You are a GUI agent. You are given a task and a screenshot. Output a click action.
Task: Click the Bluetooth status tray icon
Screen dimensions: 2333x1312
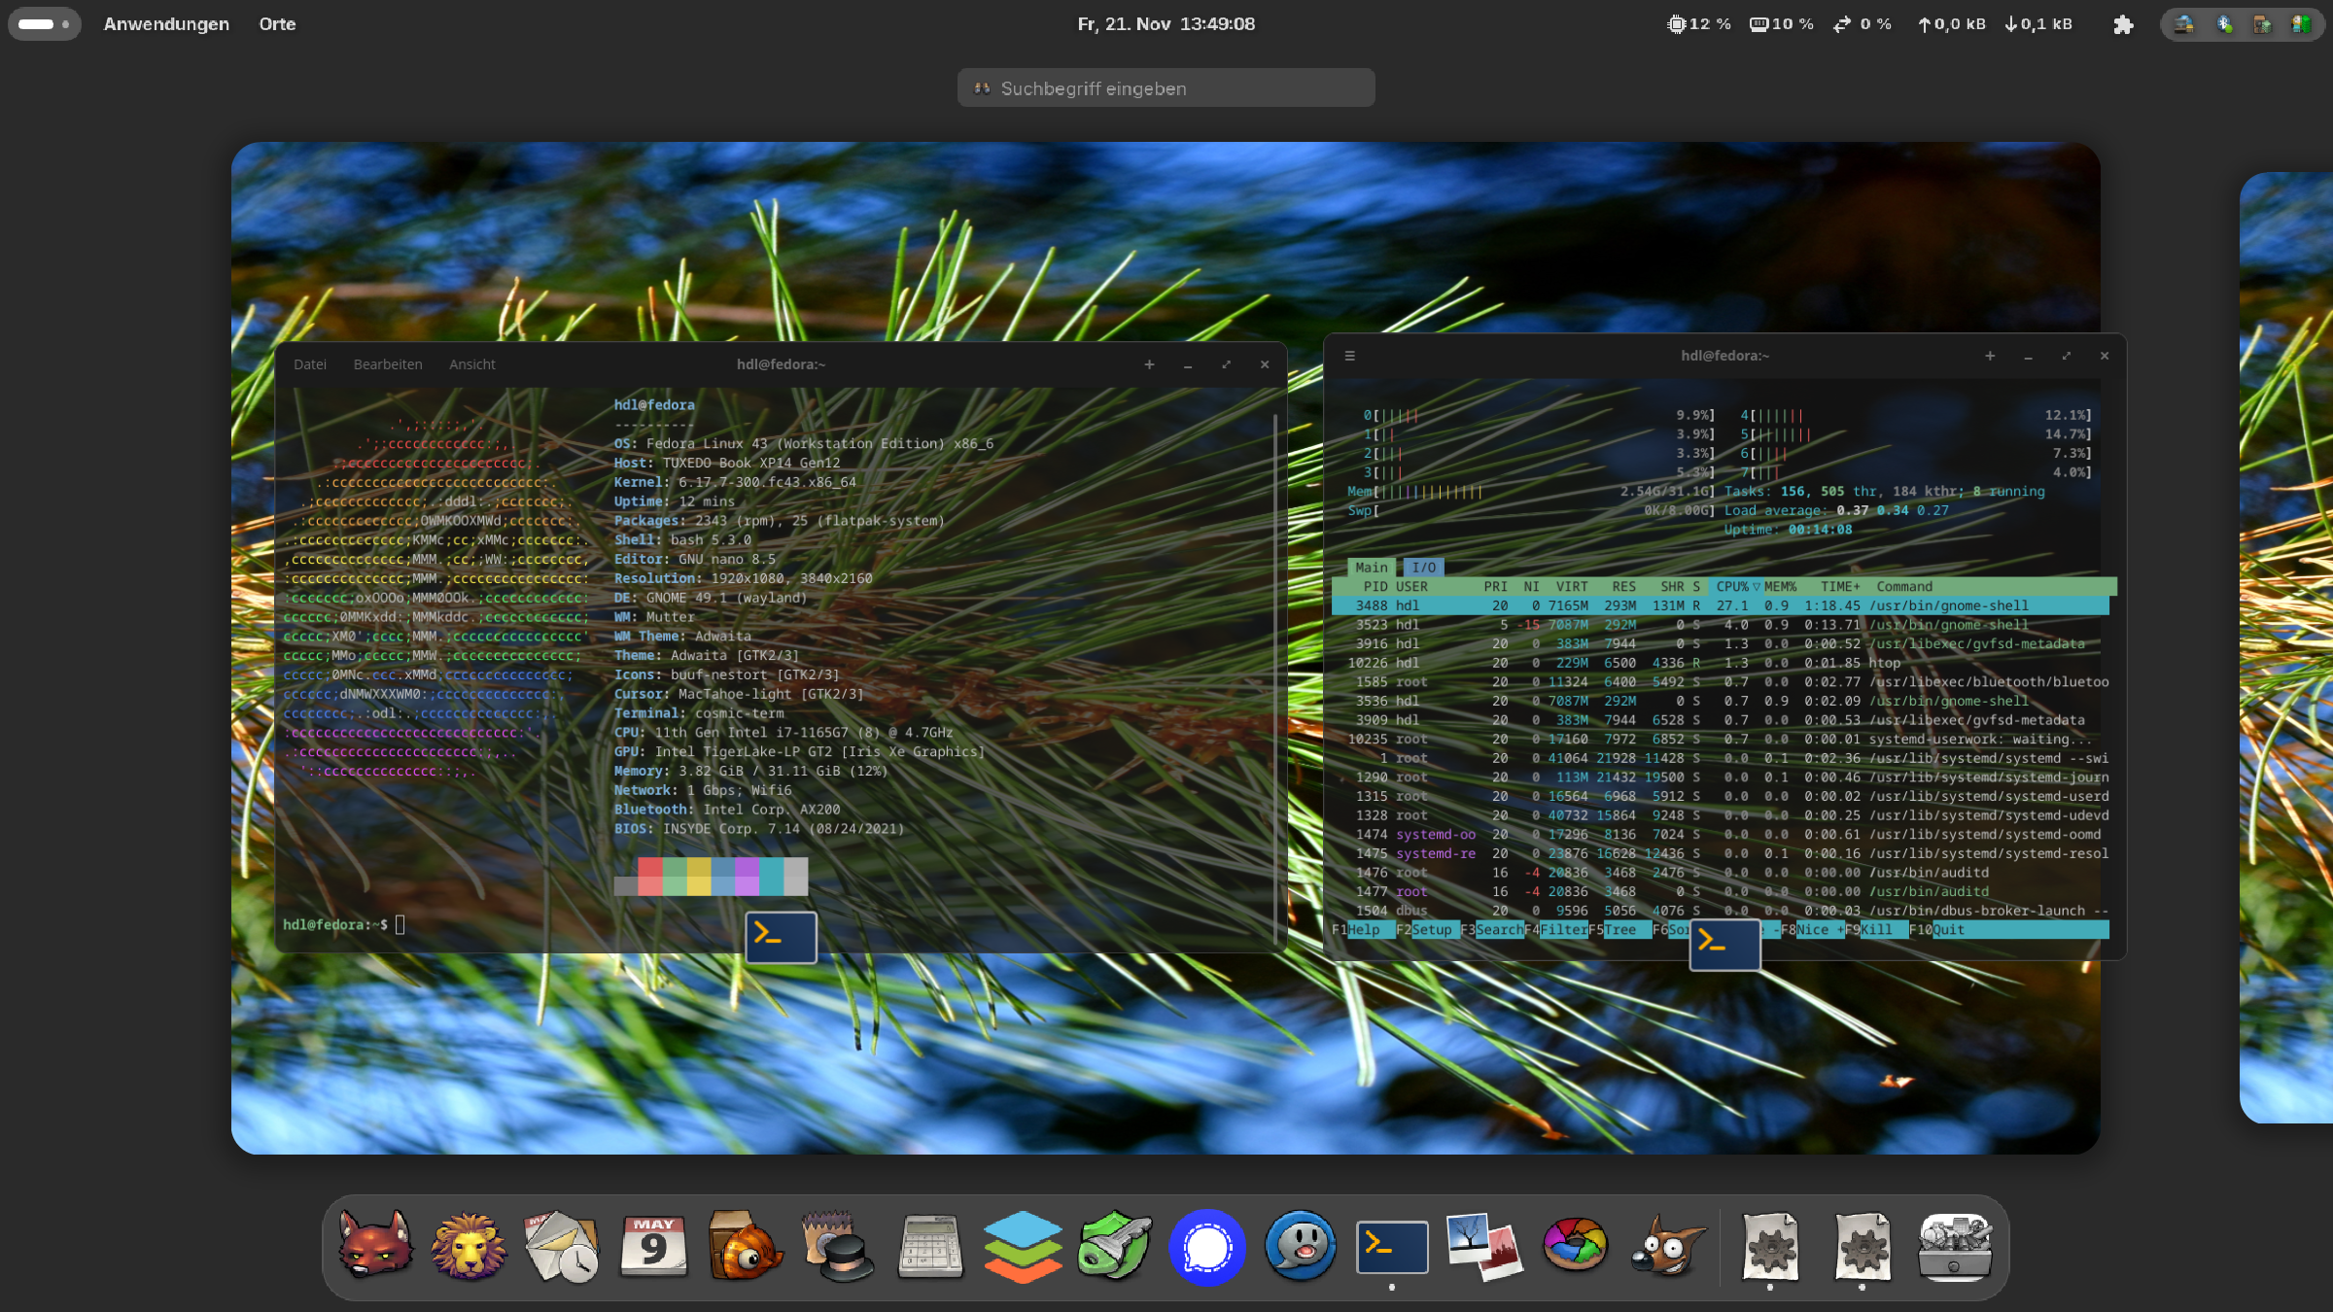click(2224, 24)
